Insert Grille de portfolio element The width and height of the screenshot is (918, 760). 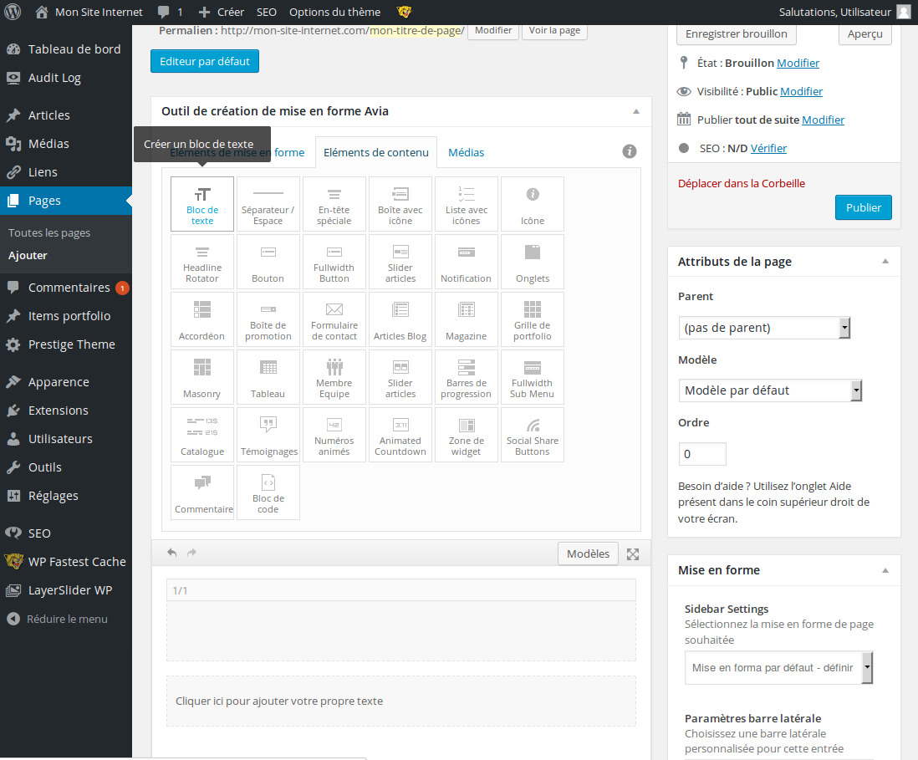tap(533, 319)
